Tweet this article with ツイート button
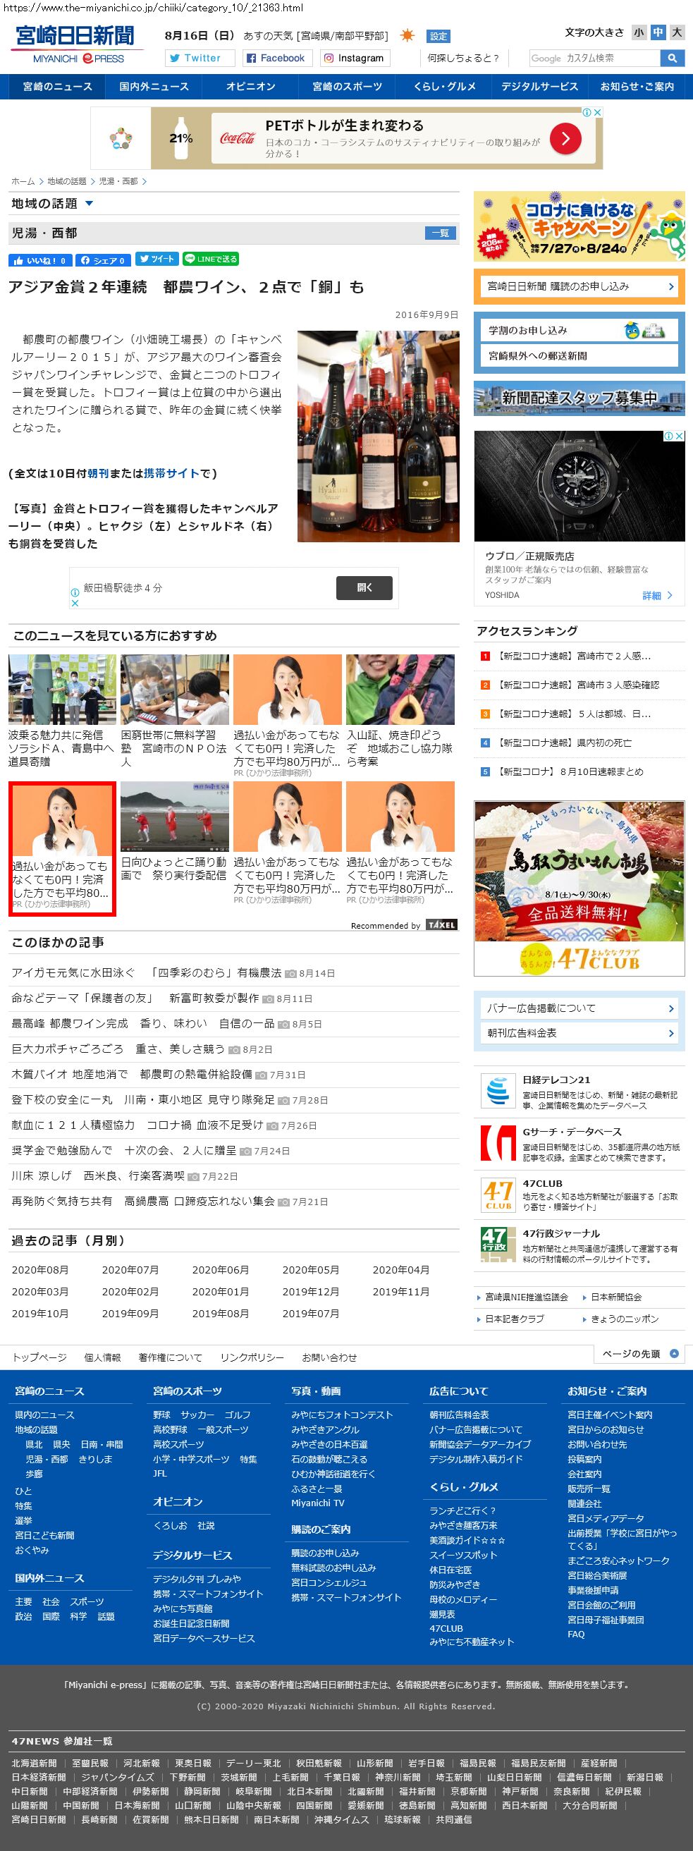This screenshot has width=693, height=1851. tap(157, 259)
